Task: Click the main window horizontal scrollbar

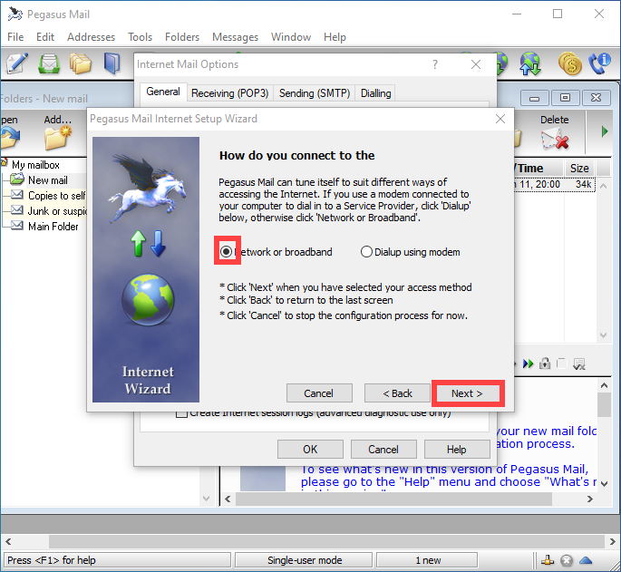Action: pyautogui.click(x=326, y=541)
